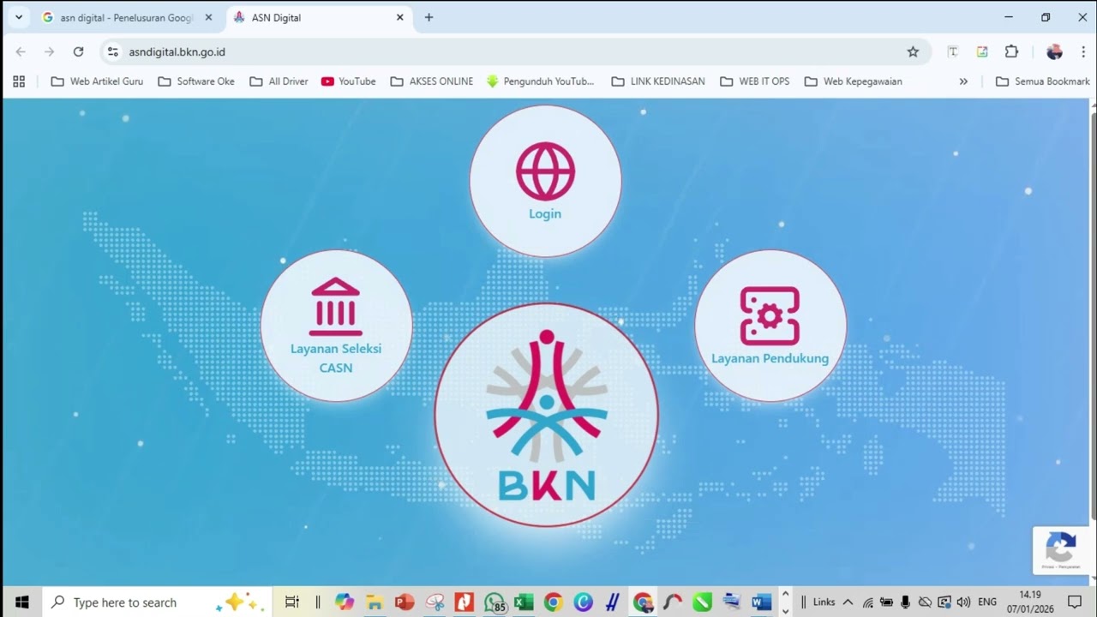The width and height of the screenshot is (1097, 617).
Task: Open the Windows Start menu
Action: coord(21,602)
